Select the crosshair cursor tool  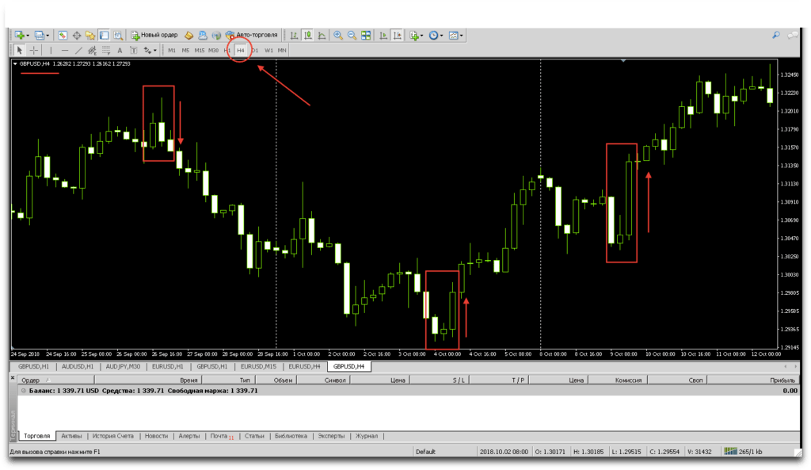coord(33,50)
